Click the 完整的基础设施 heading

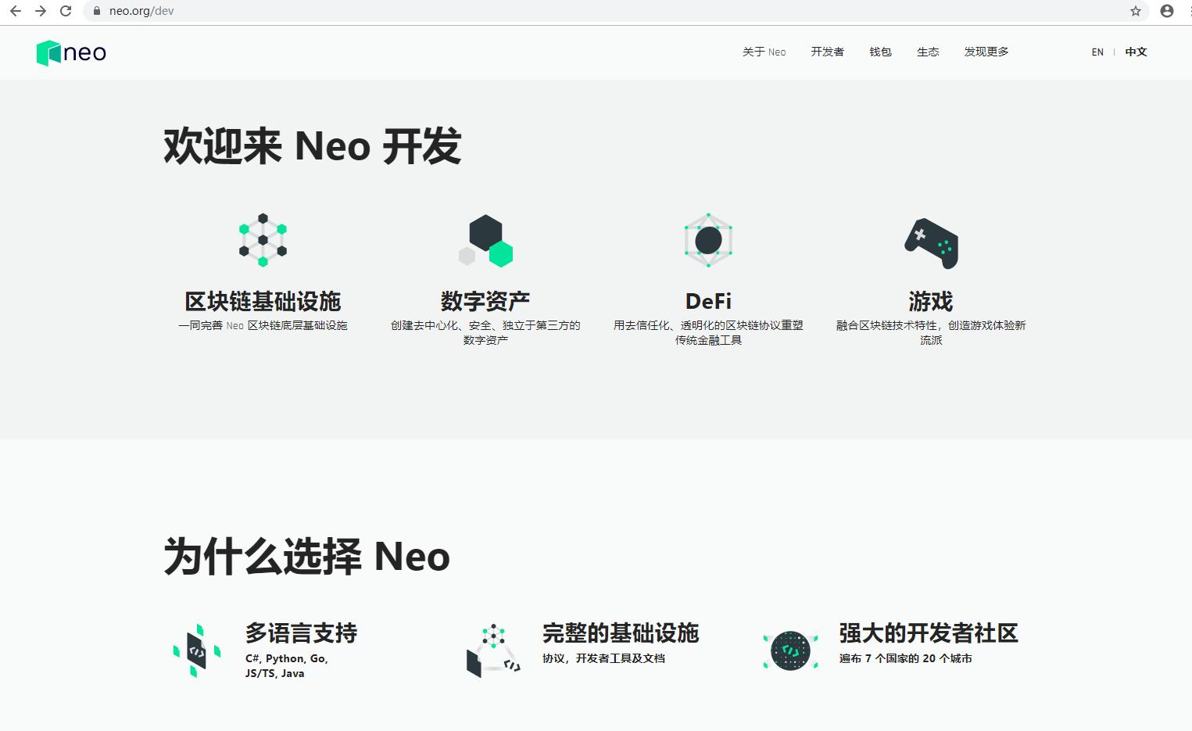click(621, 632)
